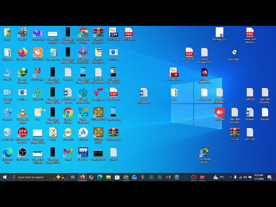Select the Recycle Bin icon
This screenshot has width=276, height=207.
[7, 133]
